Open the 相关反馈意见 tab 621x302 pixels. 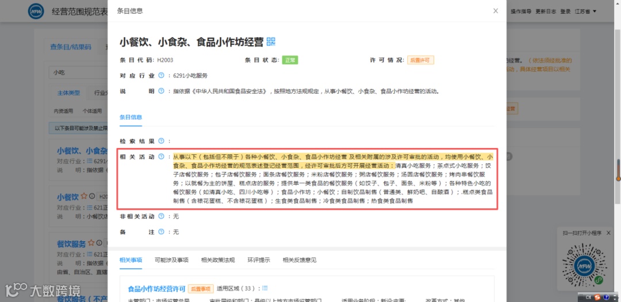tap(300, 260)
